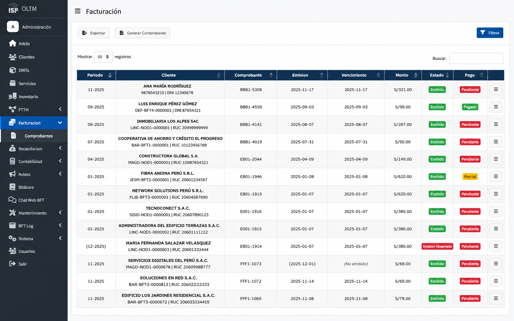Open Clientes icon in sidebar
Image resolution: width=514 pixels, height=321 pixels.
coord(13,57)
